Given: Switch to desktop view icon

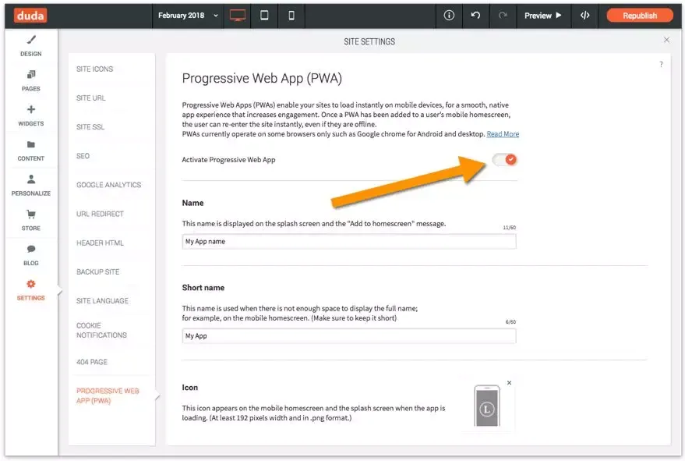Looking at the screenshot, I should point(237,16).
